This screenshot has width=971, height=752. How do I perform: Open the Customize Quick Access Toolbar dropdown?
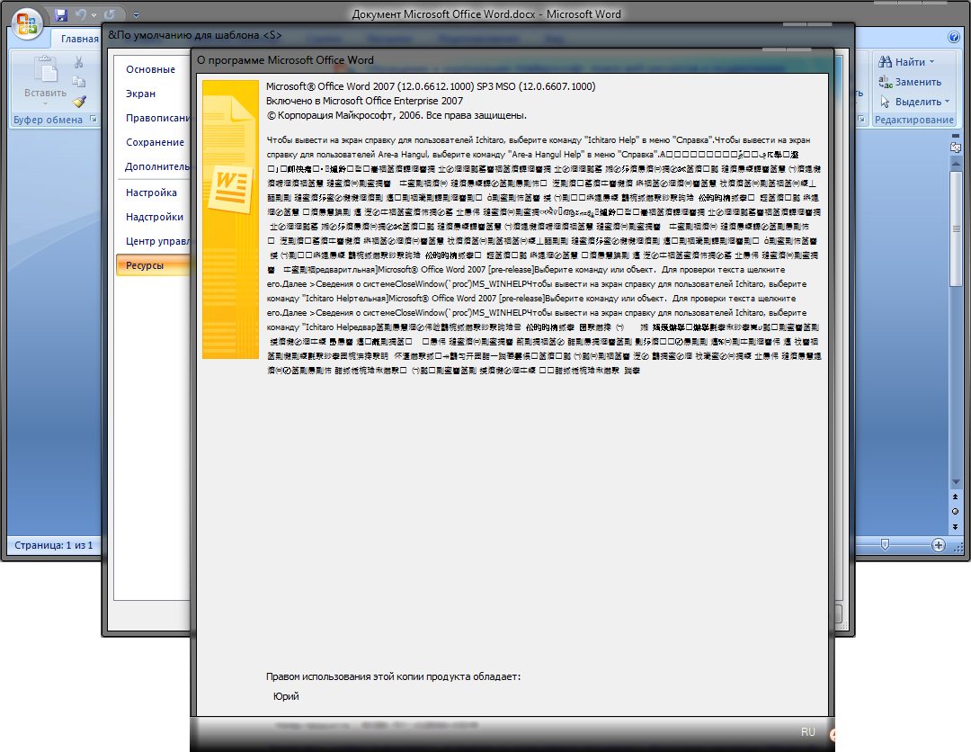coord(136,15)
